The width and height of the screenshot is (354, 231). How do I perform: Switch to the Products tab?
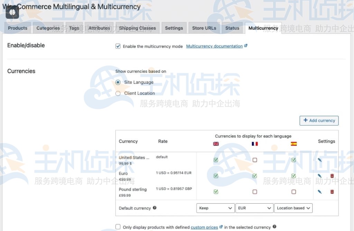click(18, 28)
